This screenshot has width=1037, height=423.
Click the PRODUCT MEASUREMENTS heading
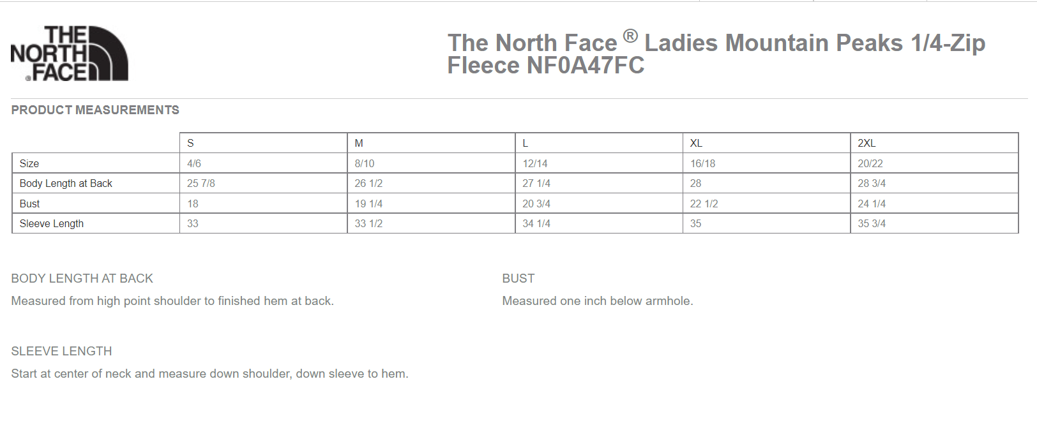click(95, 110)
